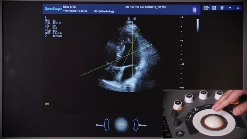The width and height of the screenshot is (247, 139).
Task: Click the heart body-mark icon
Action: [195, 10]
